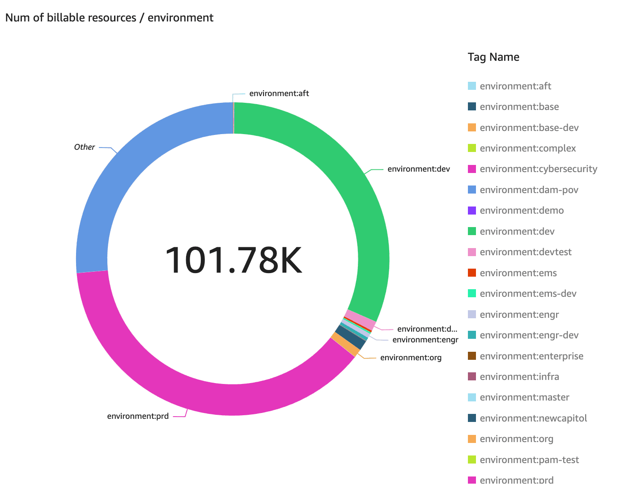Click the chart title Num of billable resources

click(x=110, y=17)
